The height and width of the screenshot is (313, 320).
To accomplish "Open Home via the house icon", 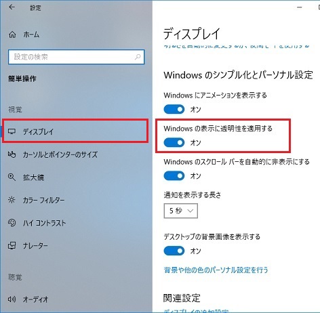I will pyautogui.click(x=12, y=35).
